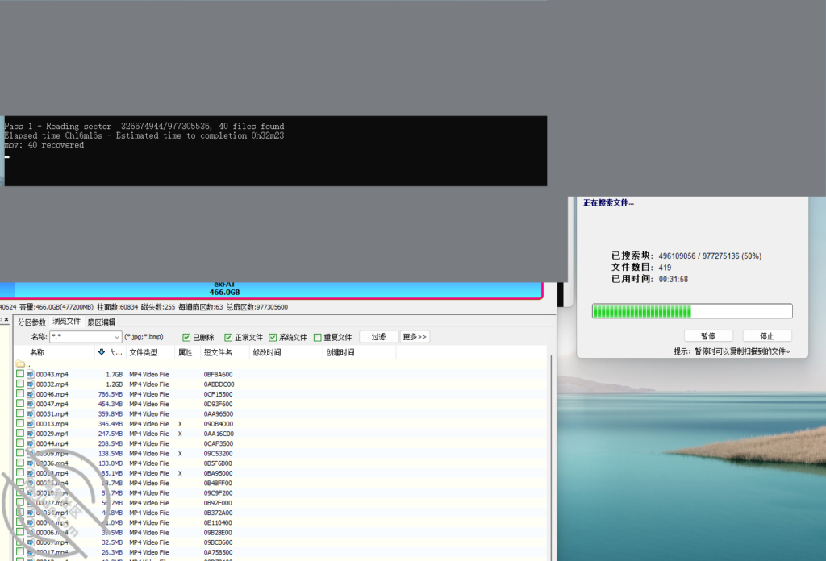
Task: Open the 名称 filename filter dropdown
Action: point(117,337)
